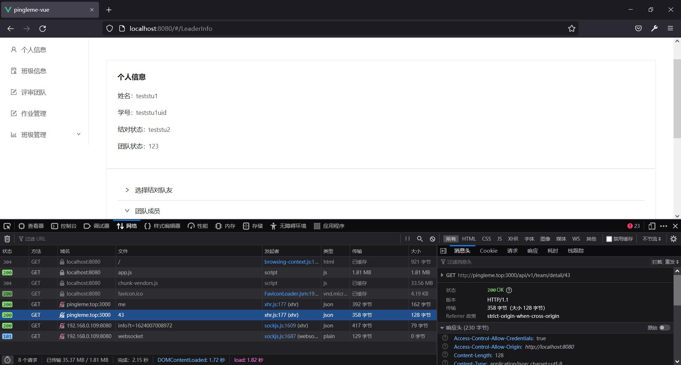Screen dimensions: 681x365
Task: Open 作业管理 sidebar menu
Action: 44,113
